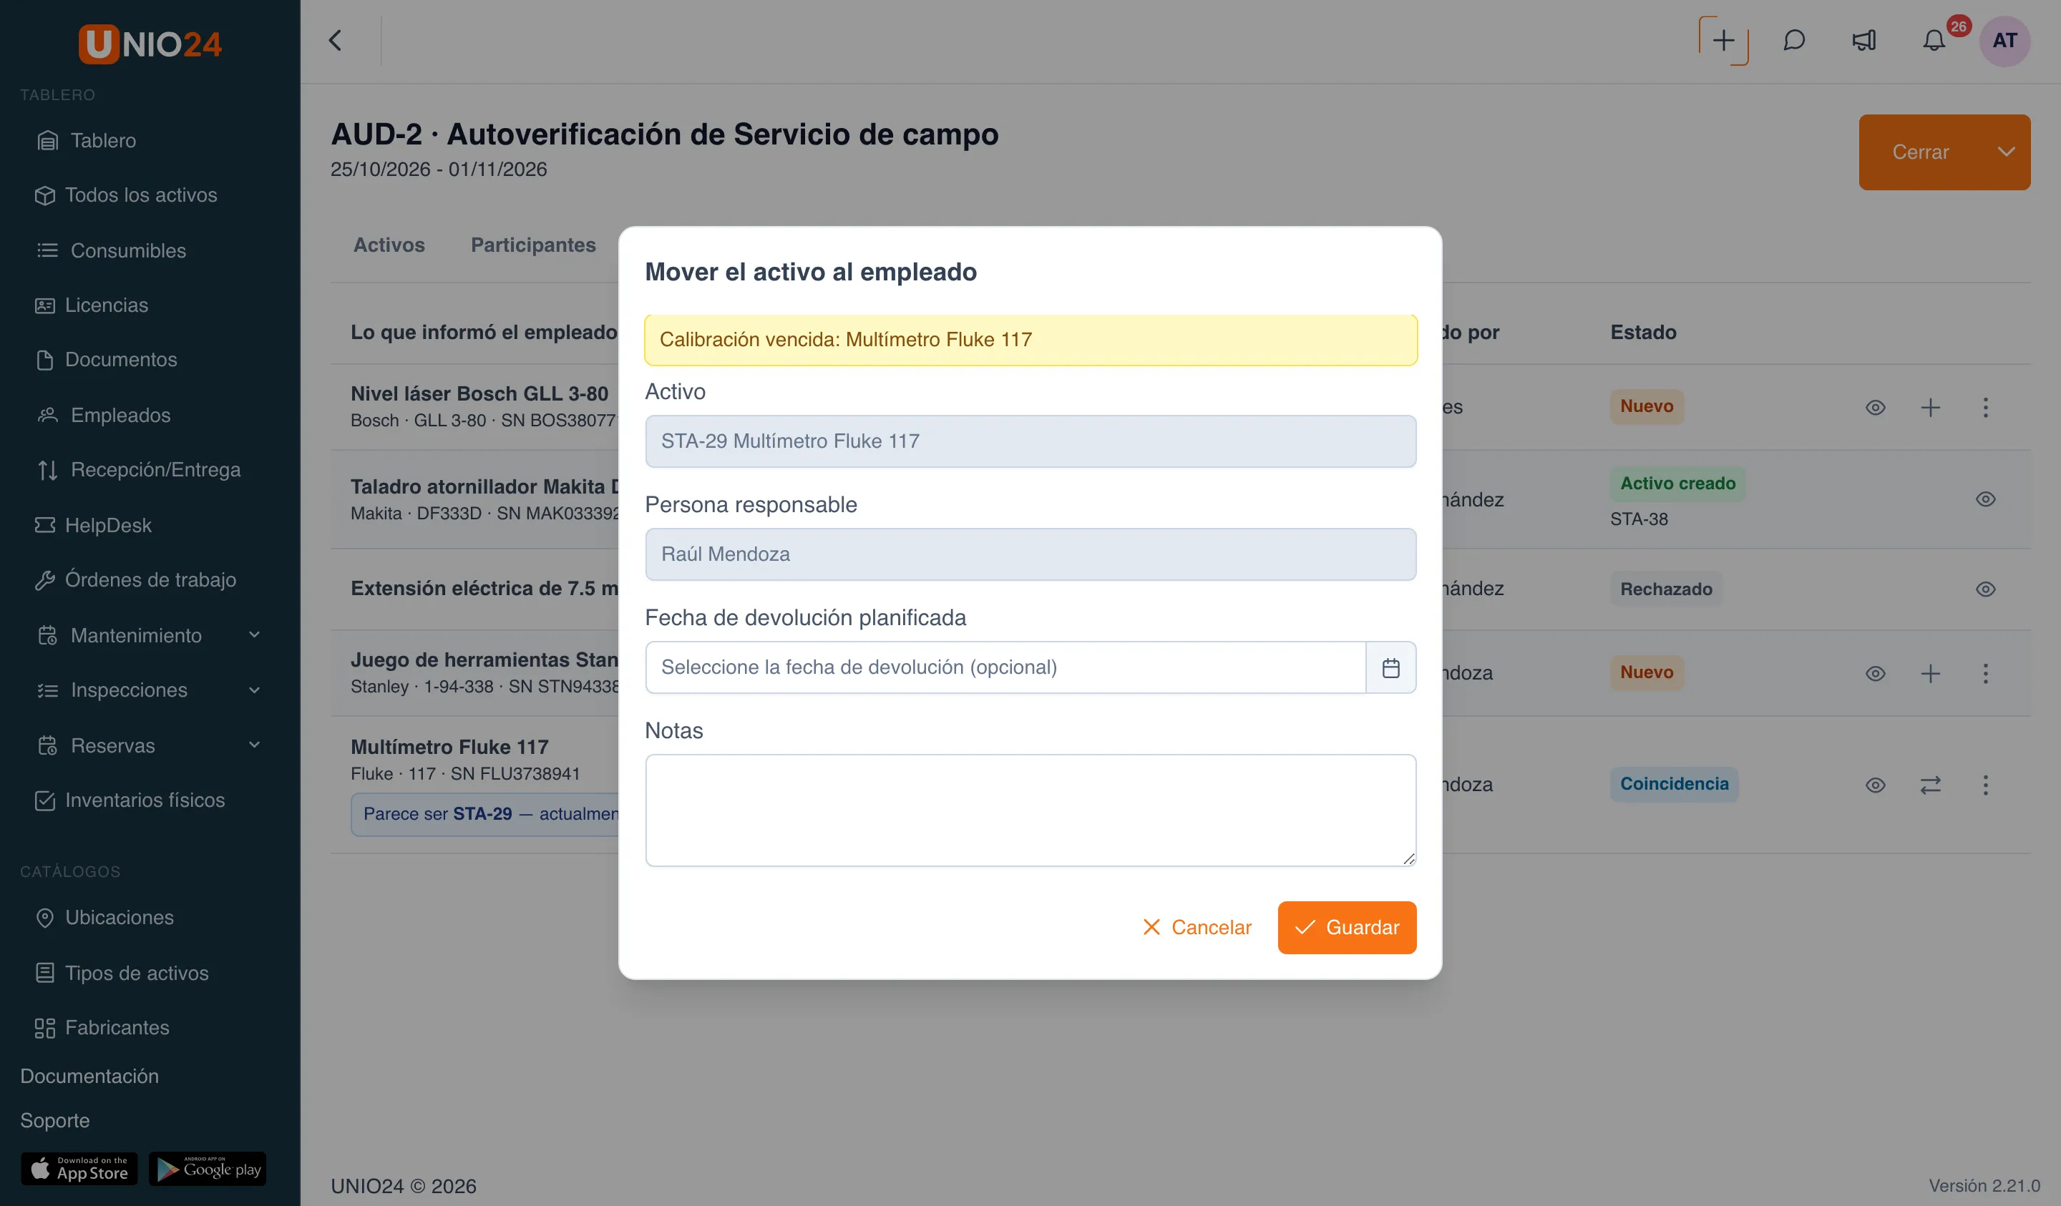Go back using the arrow icon
The image size is (2061, 1206).
coord(336,40)
